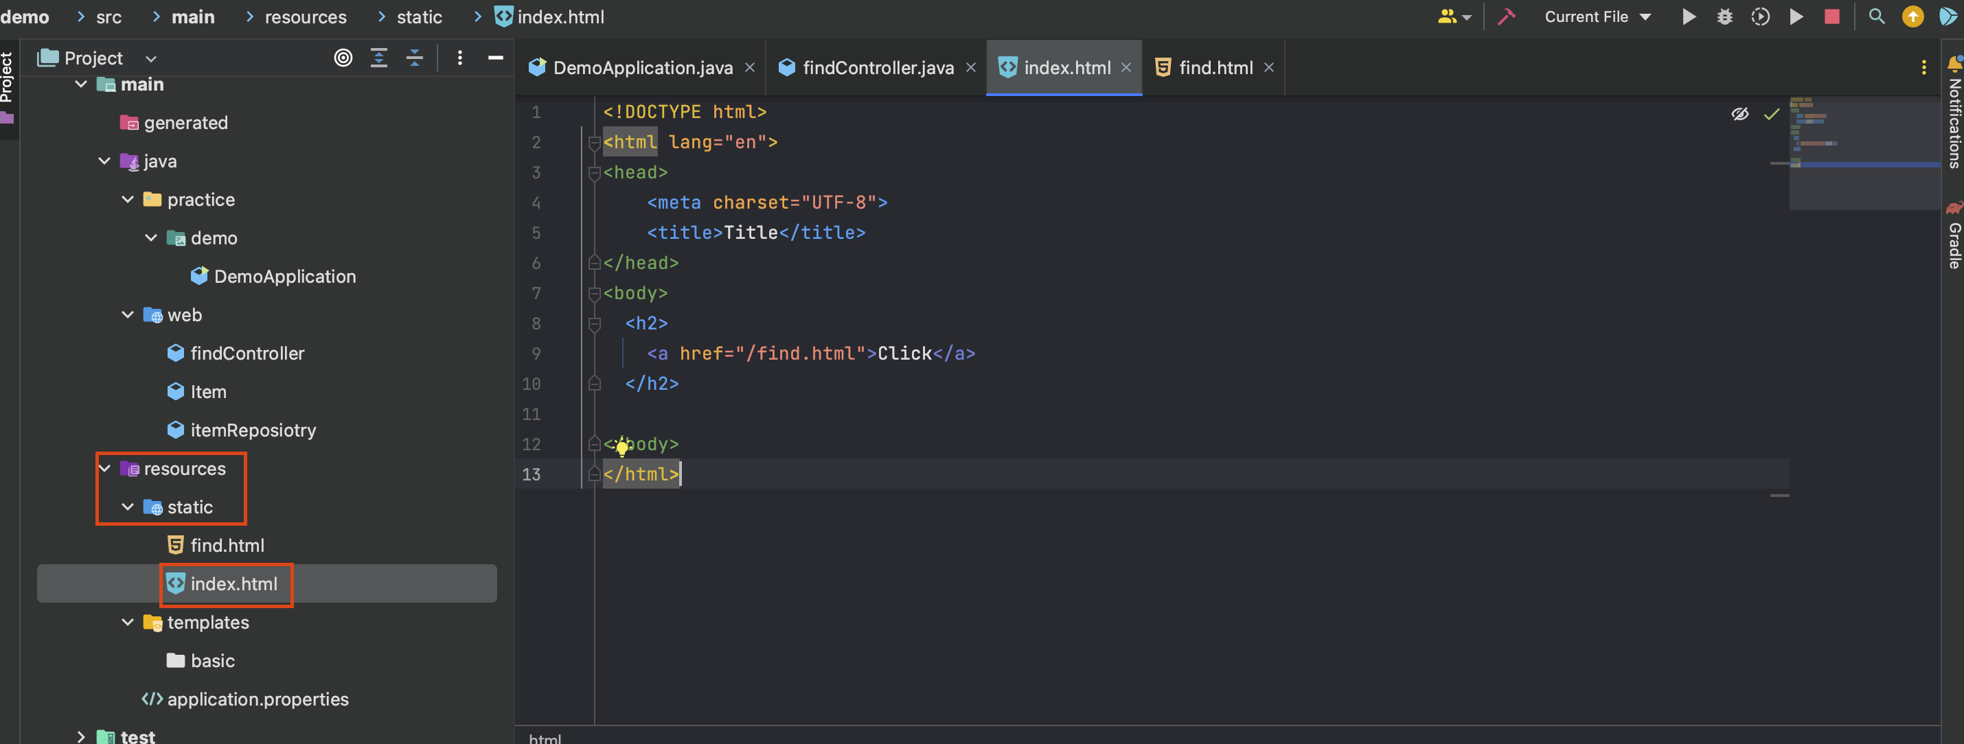This screenshot has width=1964, height=744.
Task: Hide the Project tool window
Action: pyautogui.click(x=495, y=57)
